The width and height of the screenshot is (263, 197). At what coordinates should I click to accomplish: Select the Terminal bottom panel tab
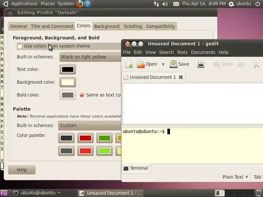136,168
